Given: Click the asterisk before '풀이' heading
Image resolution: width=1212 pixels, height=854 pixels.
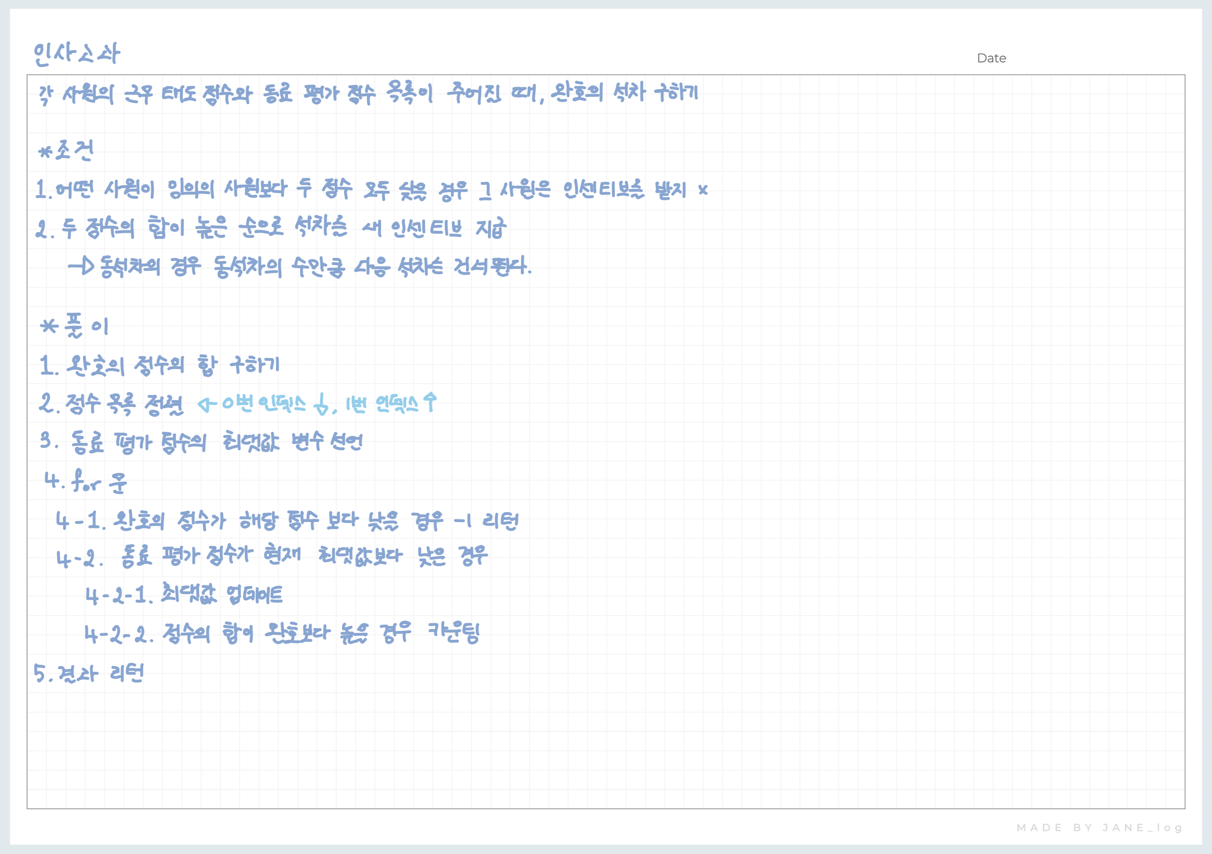Looking at the screenshot, I should tap(49, 326).
